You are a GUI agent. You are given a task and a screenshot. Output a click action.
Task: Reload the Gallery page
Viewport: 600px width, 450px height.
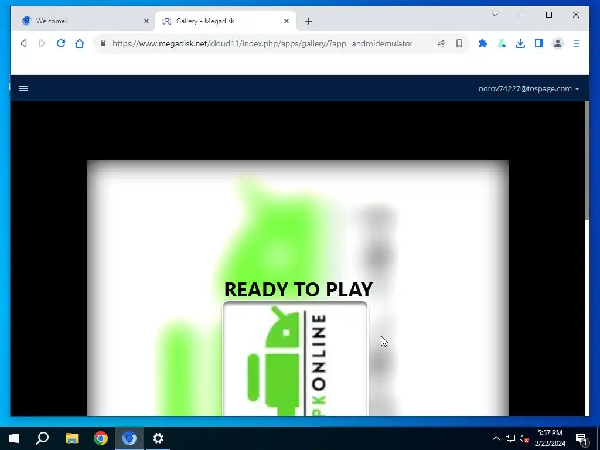pos(61,43)
